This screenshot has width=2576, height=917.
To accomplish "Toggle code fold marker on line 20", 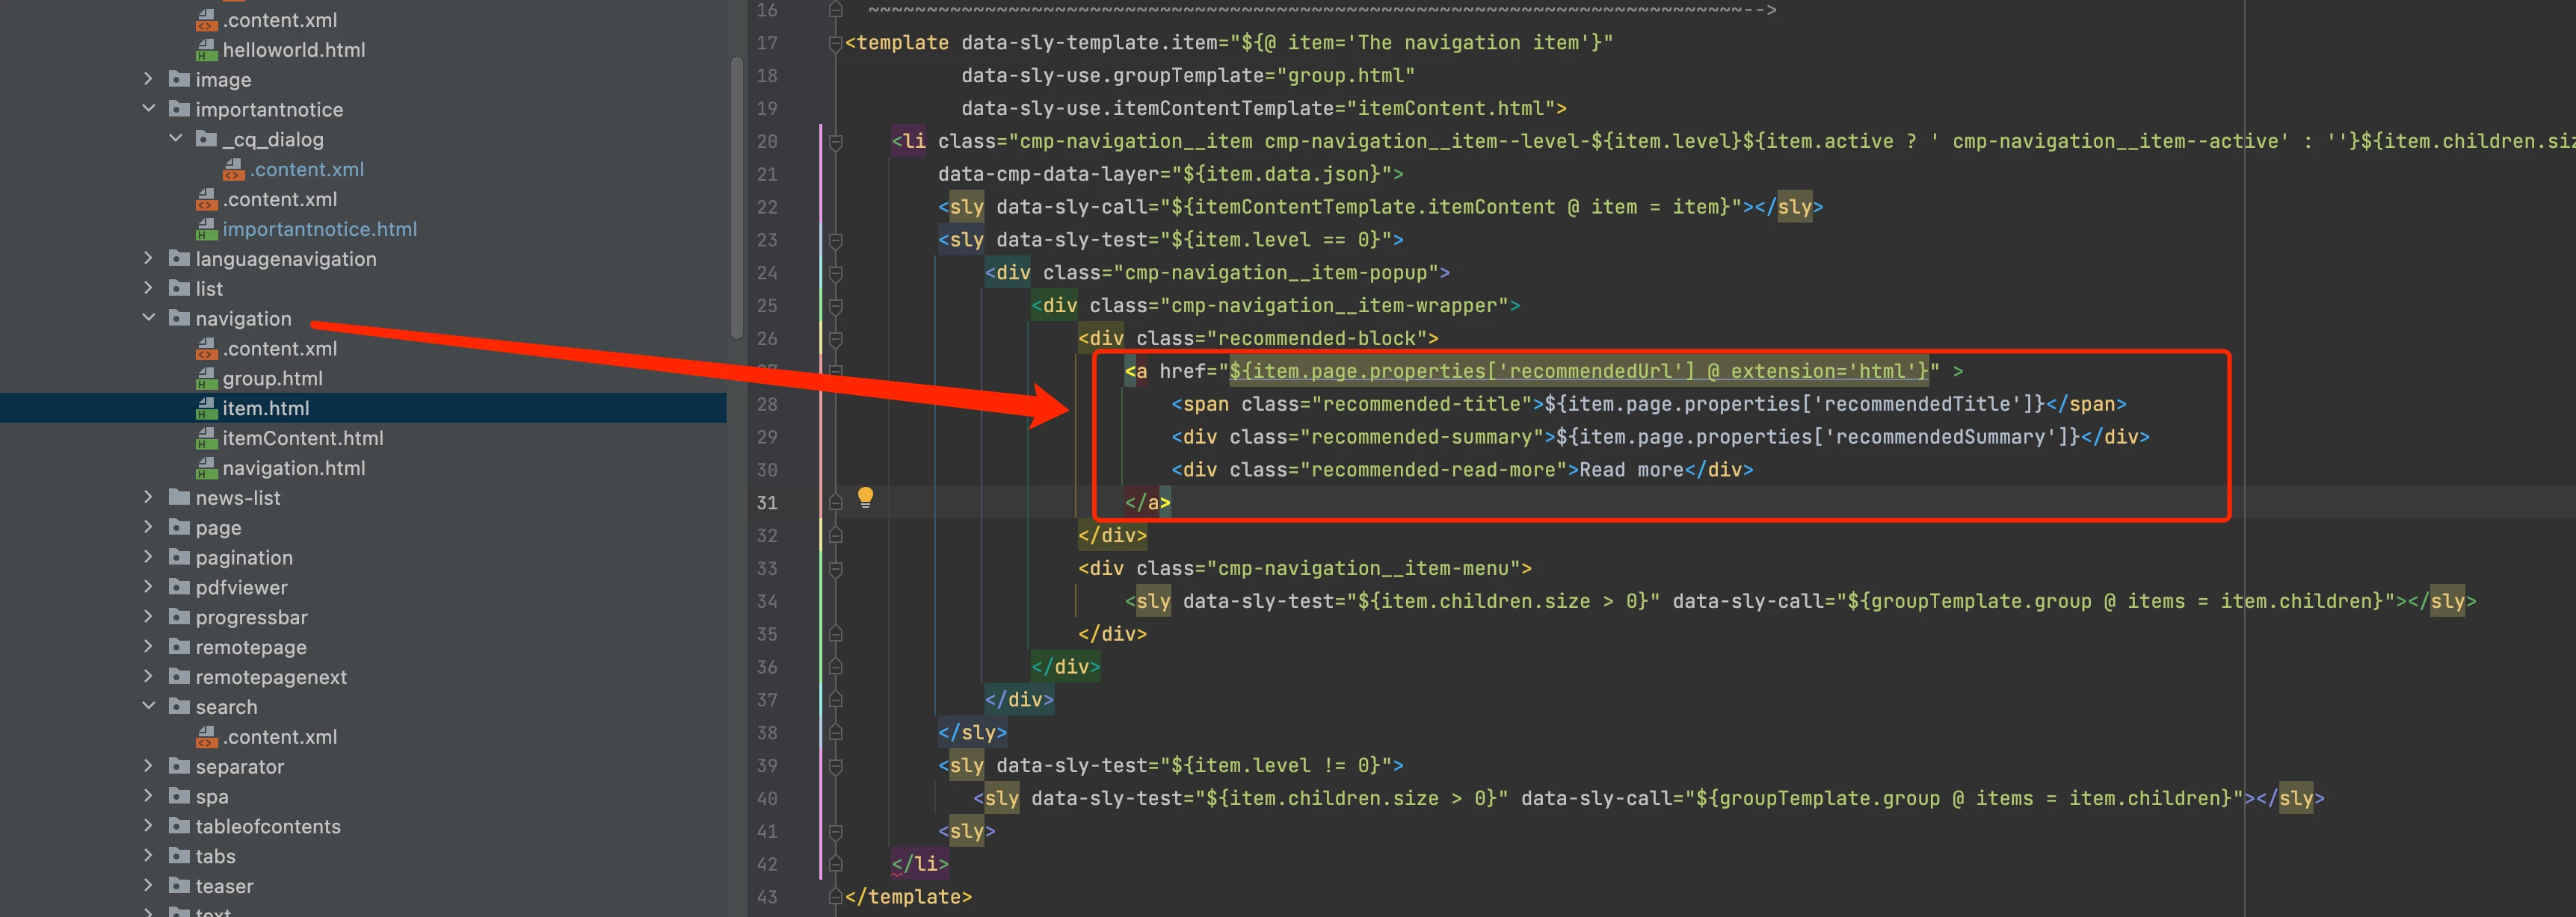I will tap(836, 142).
